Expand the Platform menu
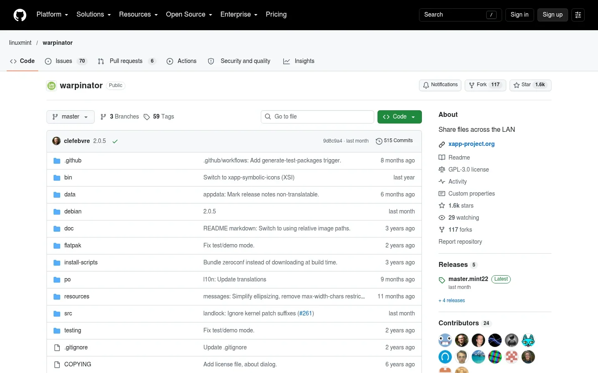The image size is (598, 373). [52, 15]
